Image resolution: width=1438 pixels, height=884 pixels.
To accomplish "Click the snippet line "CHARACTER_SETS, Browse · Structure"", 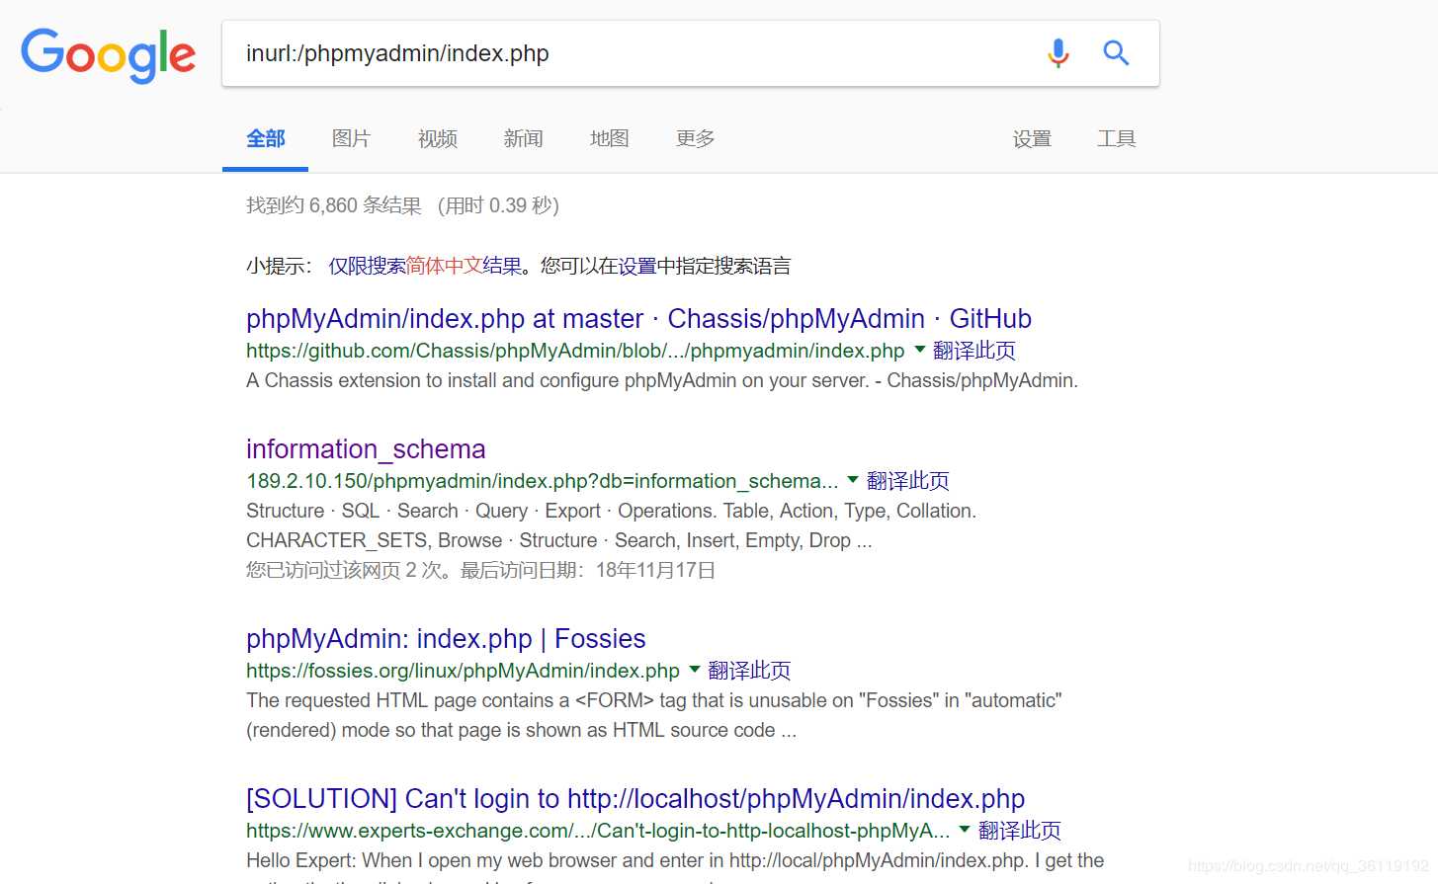I will 559,540.
